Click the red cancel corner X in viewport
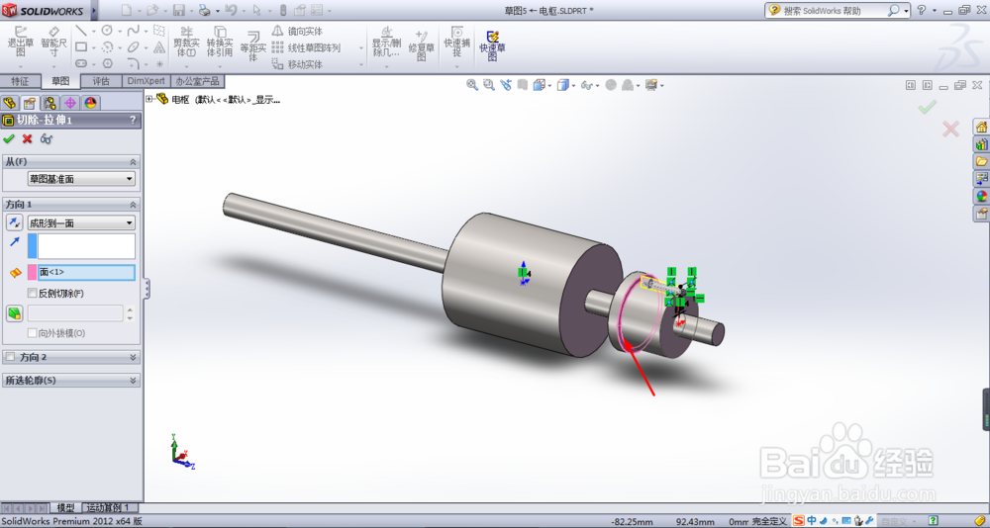This screenshot has height=528, width=990. [x=950, y=130]
